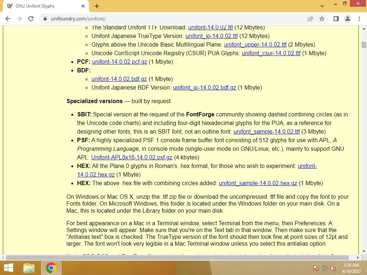This screenshot has height=275, width=367.
Task: Download unifont-14.0.02.ttf link
Action: click(x=210, y=28)
